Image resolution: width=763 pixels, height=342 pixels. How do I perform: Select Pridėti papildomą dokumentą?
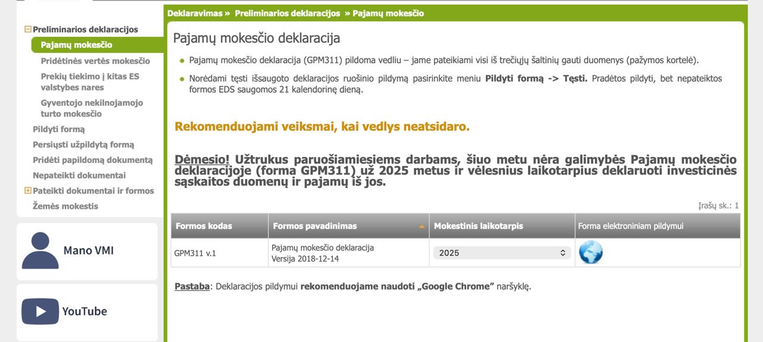pos(92,160)
